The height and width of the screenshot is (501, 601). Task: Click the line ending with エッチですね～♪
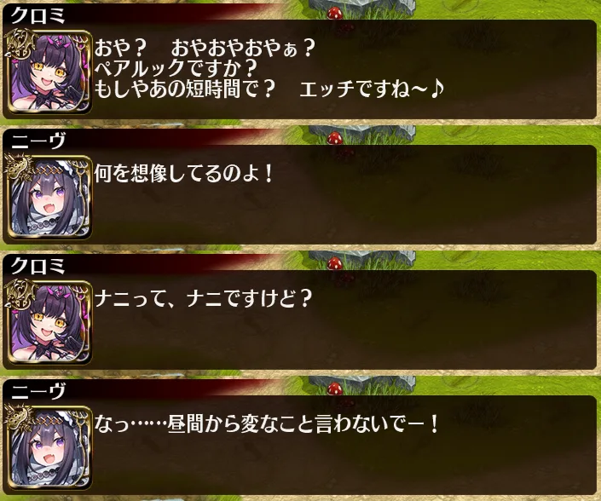[x=269, y=89]
